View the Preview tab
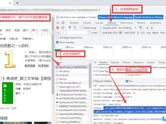The height and width of the screenshot is (124, 166). (126, 63)
